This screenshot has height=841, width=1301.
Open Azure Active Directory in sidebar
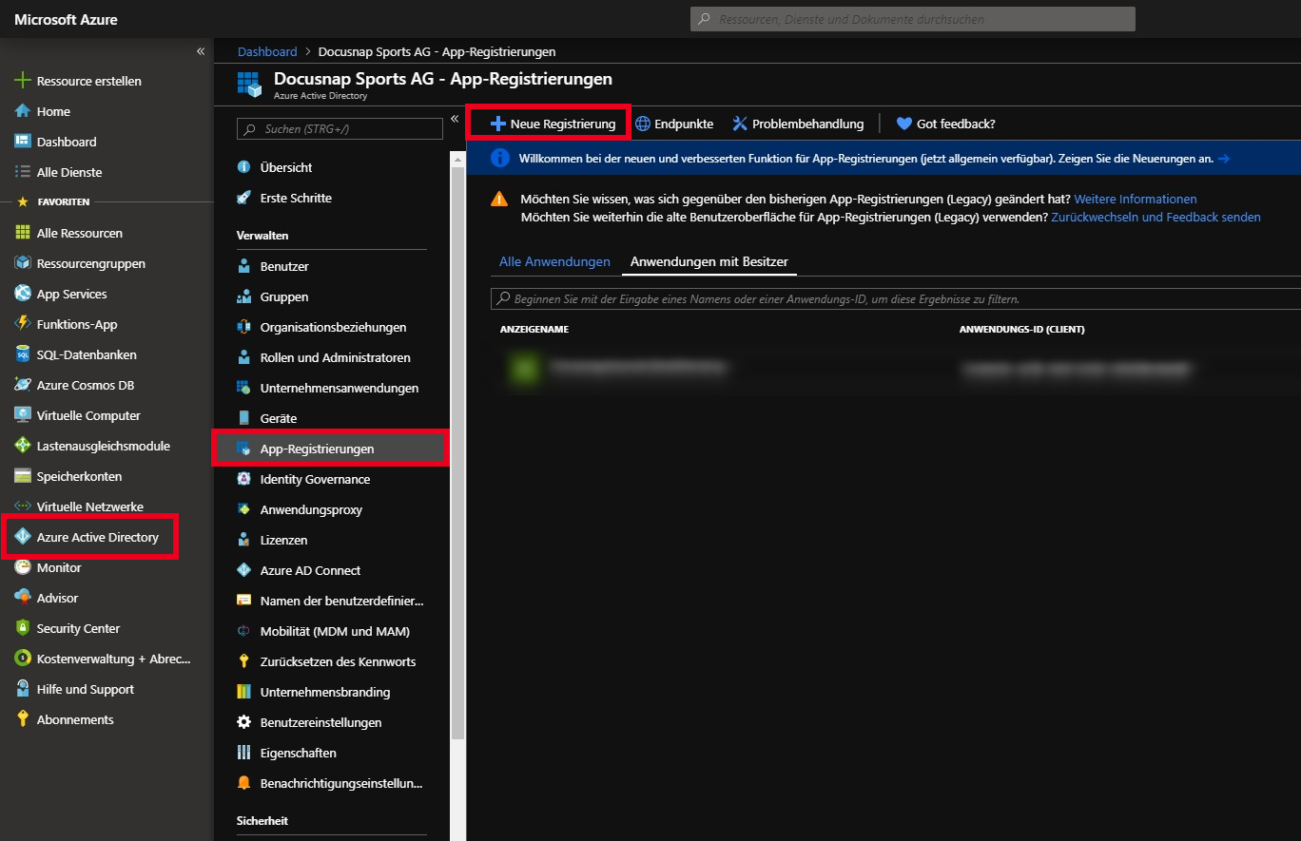coord(91,537)
